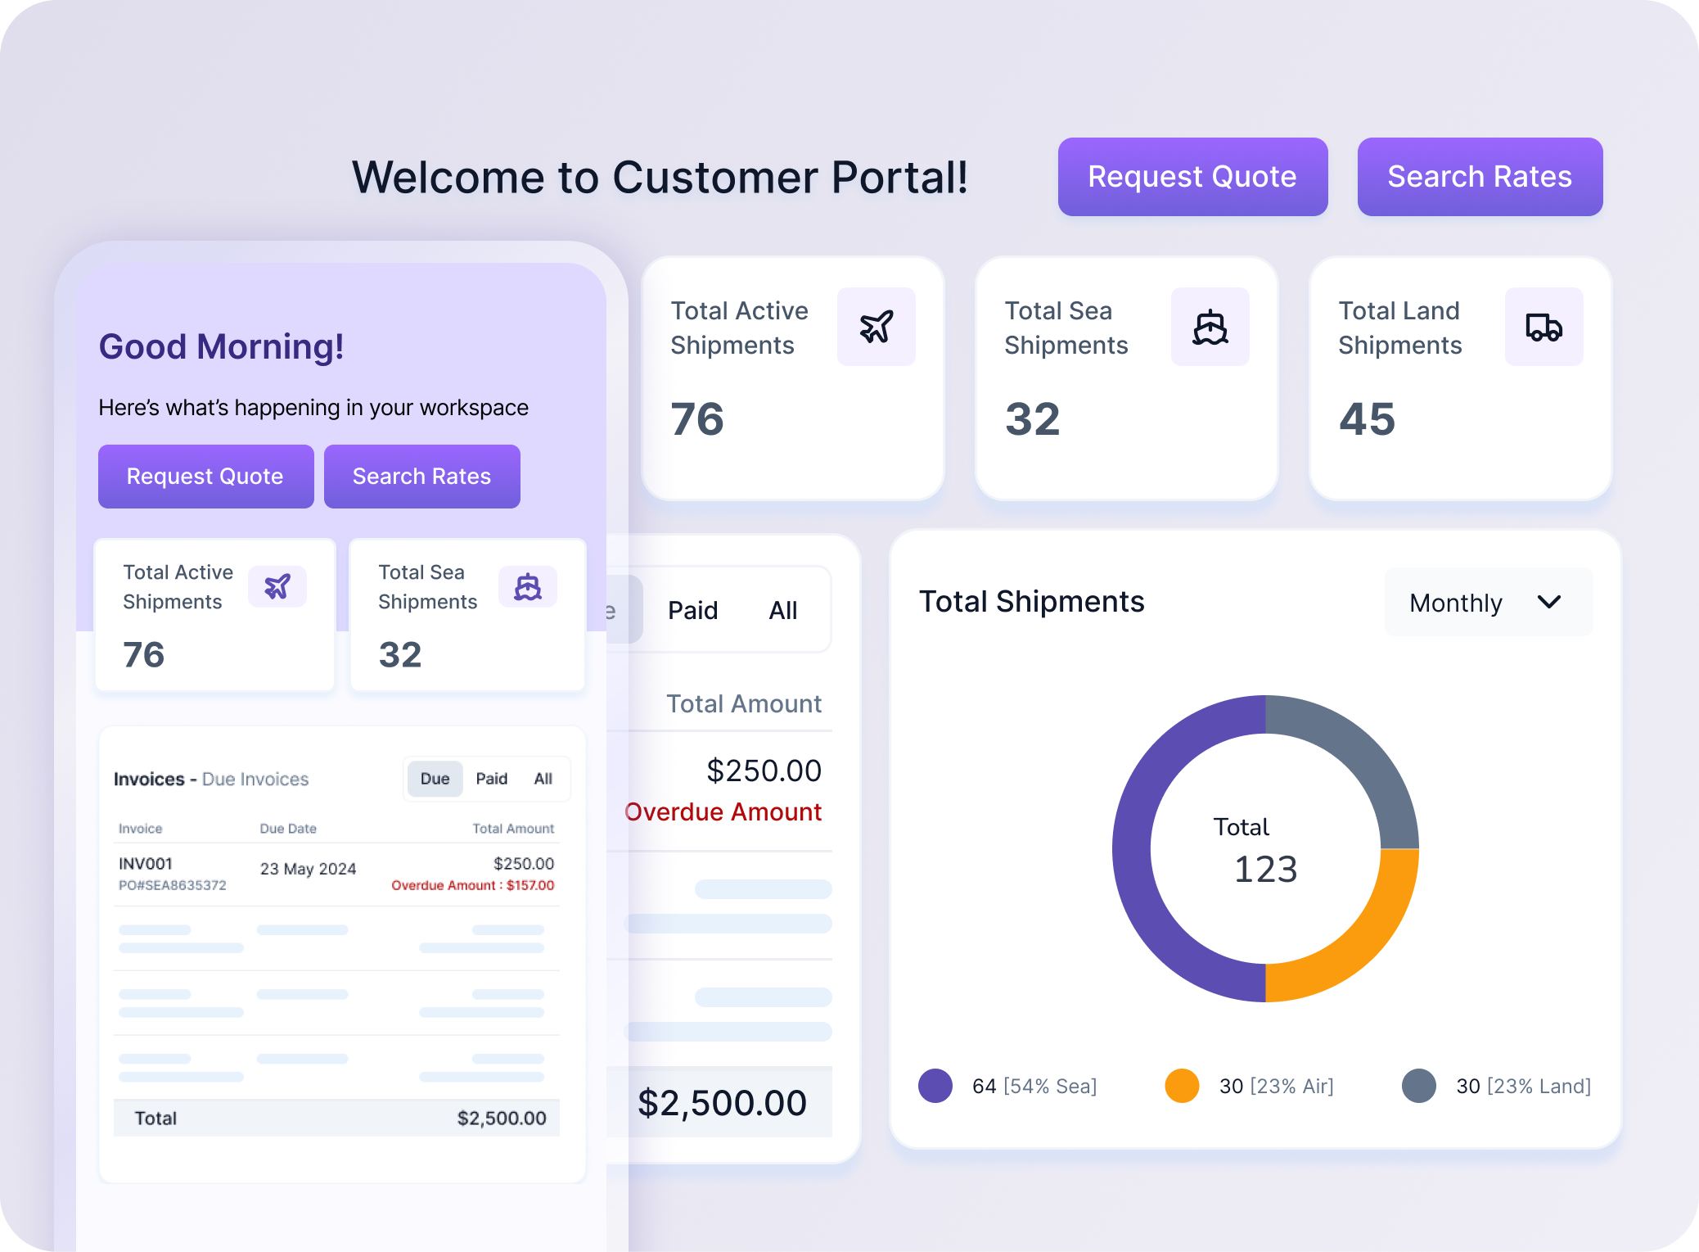The width and height of the screenshot is (1699, 1252).
Task: Click the purple Sea legend dot
Action: pos(935,1085)
